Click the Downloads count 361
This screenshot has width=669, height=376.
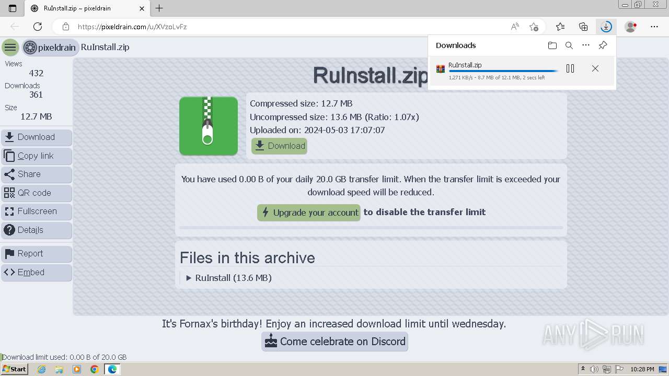coord(36,95)
